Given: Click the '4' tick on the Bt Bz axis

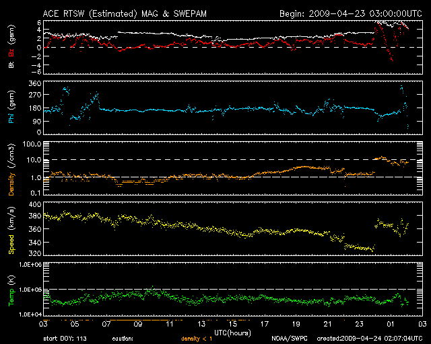Looking at the screenshot, I should (39, 30).
